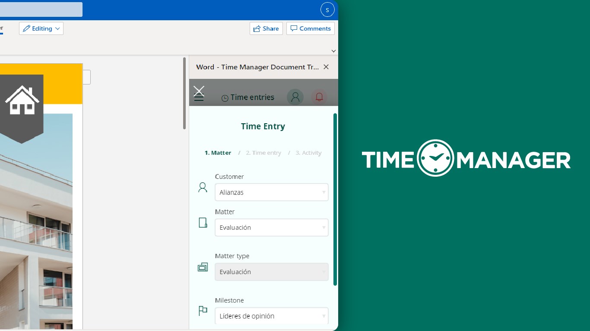This screenshot has height=331, width=590.
Task: Click the building photo in the document
Action: 36,222
